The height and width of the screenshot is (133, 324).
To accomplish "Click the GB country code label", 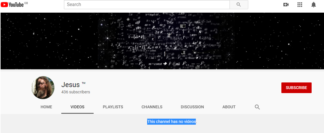I will click(x=26, y=3).
